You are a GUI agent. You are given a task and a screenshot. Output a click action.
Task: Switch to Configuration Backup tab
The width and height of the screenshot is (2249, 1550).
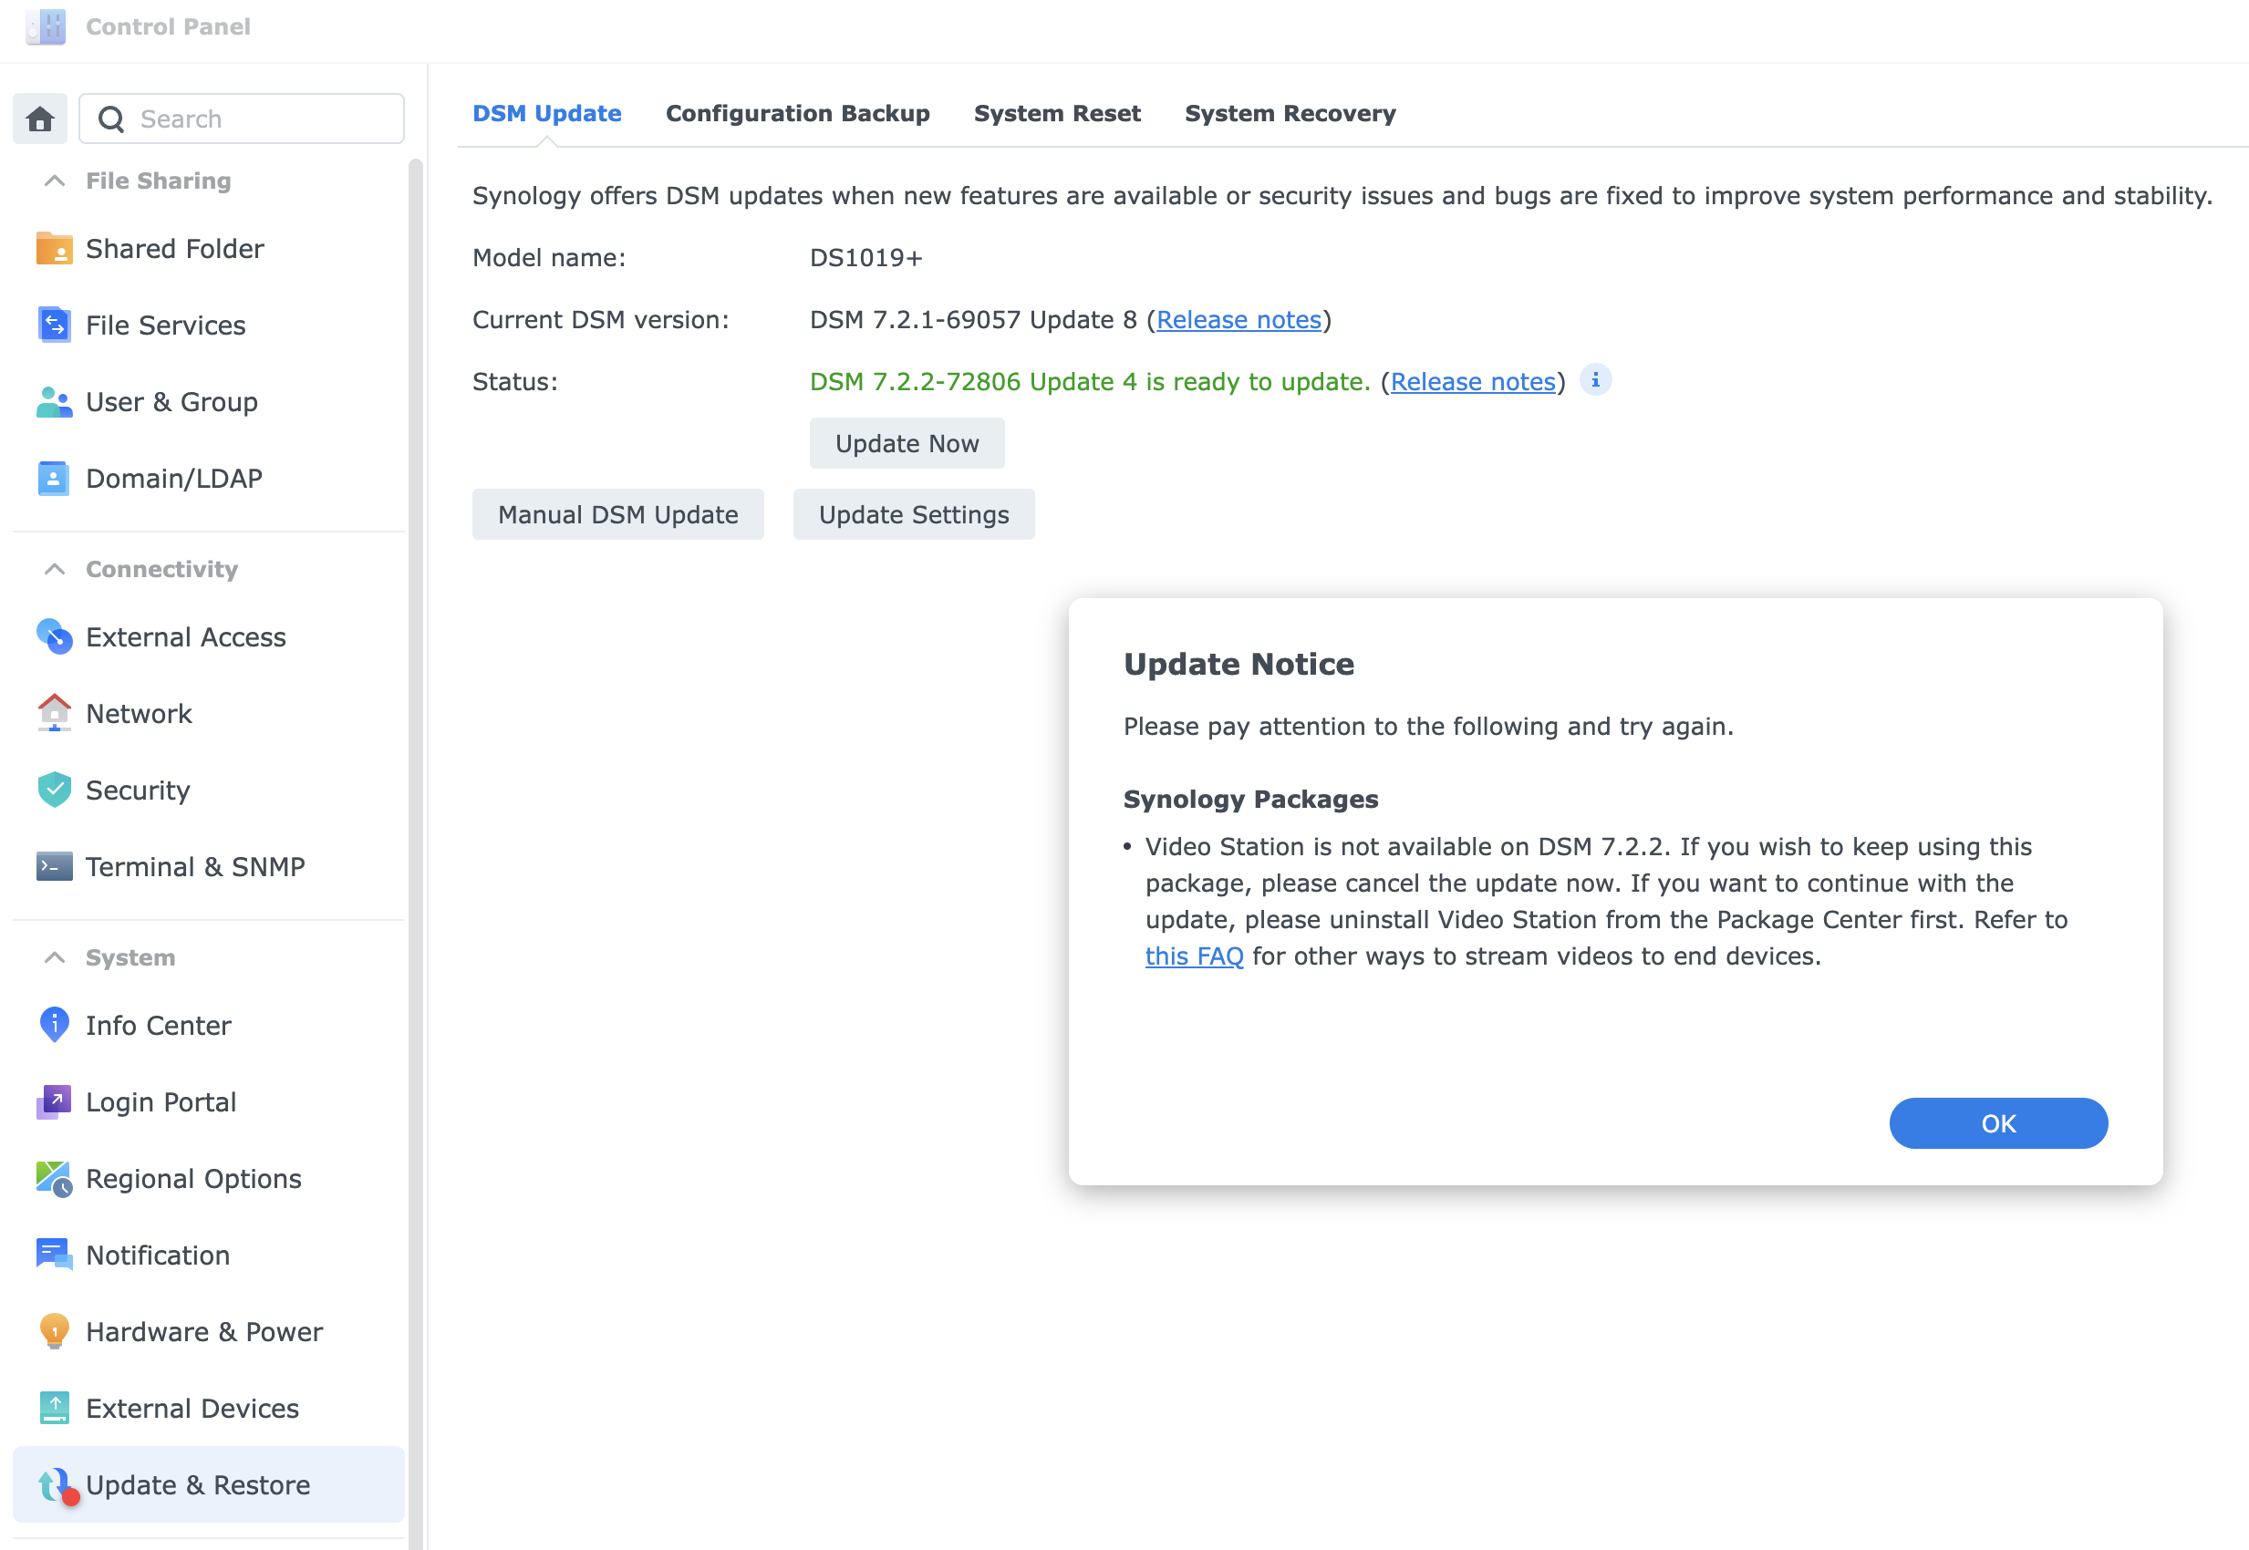pos(796,114)
